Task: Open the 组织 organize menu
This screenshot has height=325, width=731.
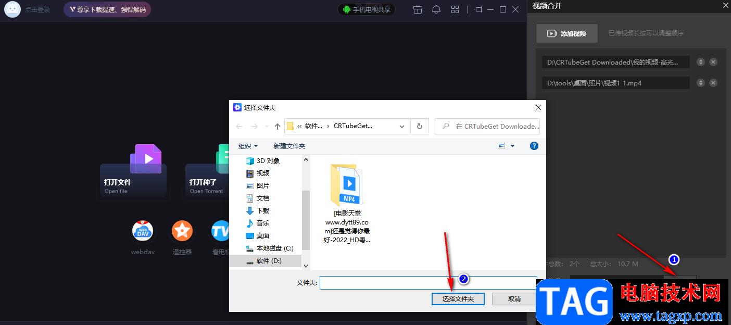Action: pyautogui.click(x=248, y=146)
